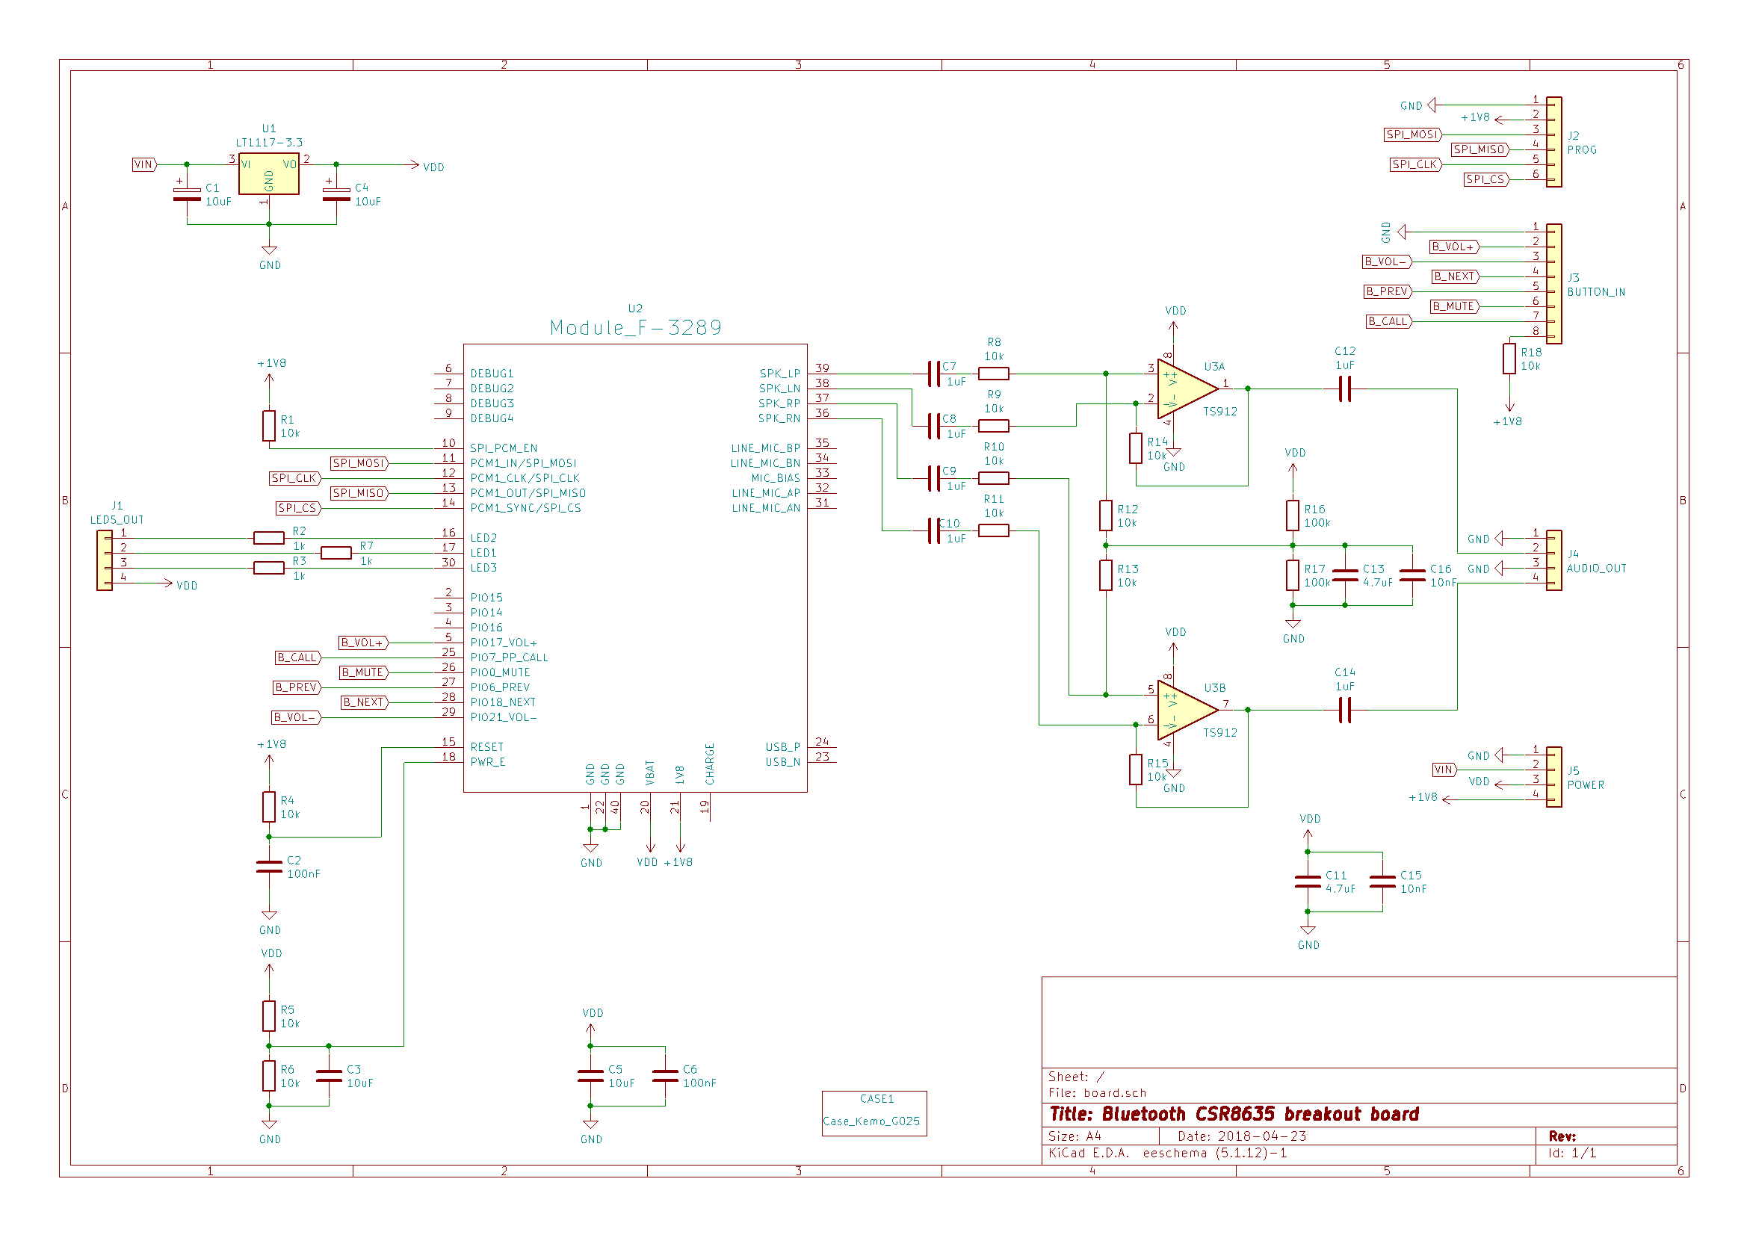Click the U3A TS912 op-amp symbol

(x=1187, y=389)
